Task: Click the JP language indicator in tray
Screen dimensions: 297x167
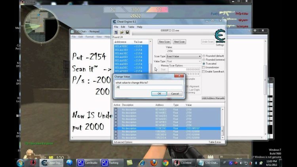Action: (225, 163)
